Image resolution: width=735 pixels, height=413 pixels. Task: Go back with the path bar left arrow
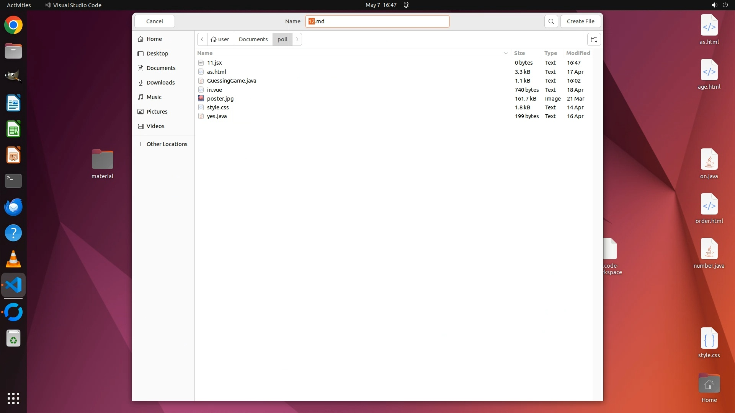(x=202, y=39)
